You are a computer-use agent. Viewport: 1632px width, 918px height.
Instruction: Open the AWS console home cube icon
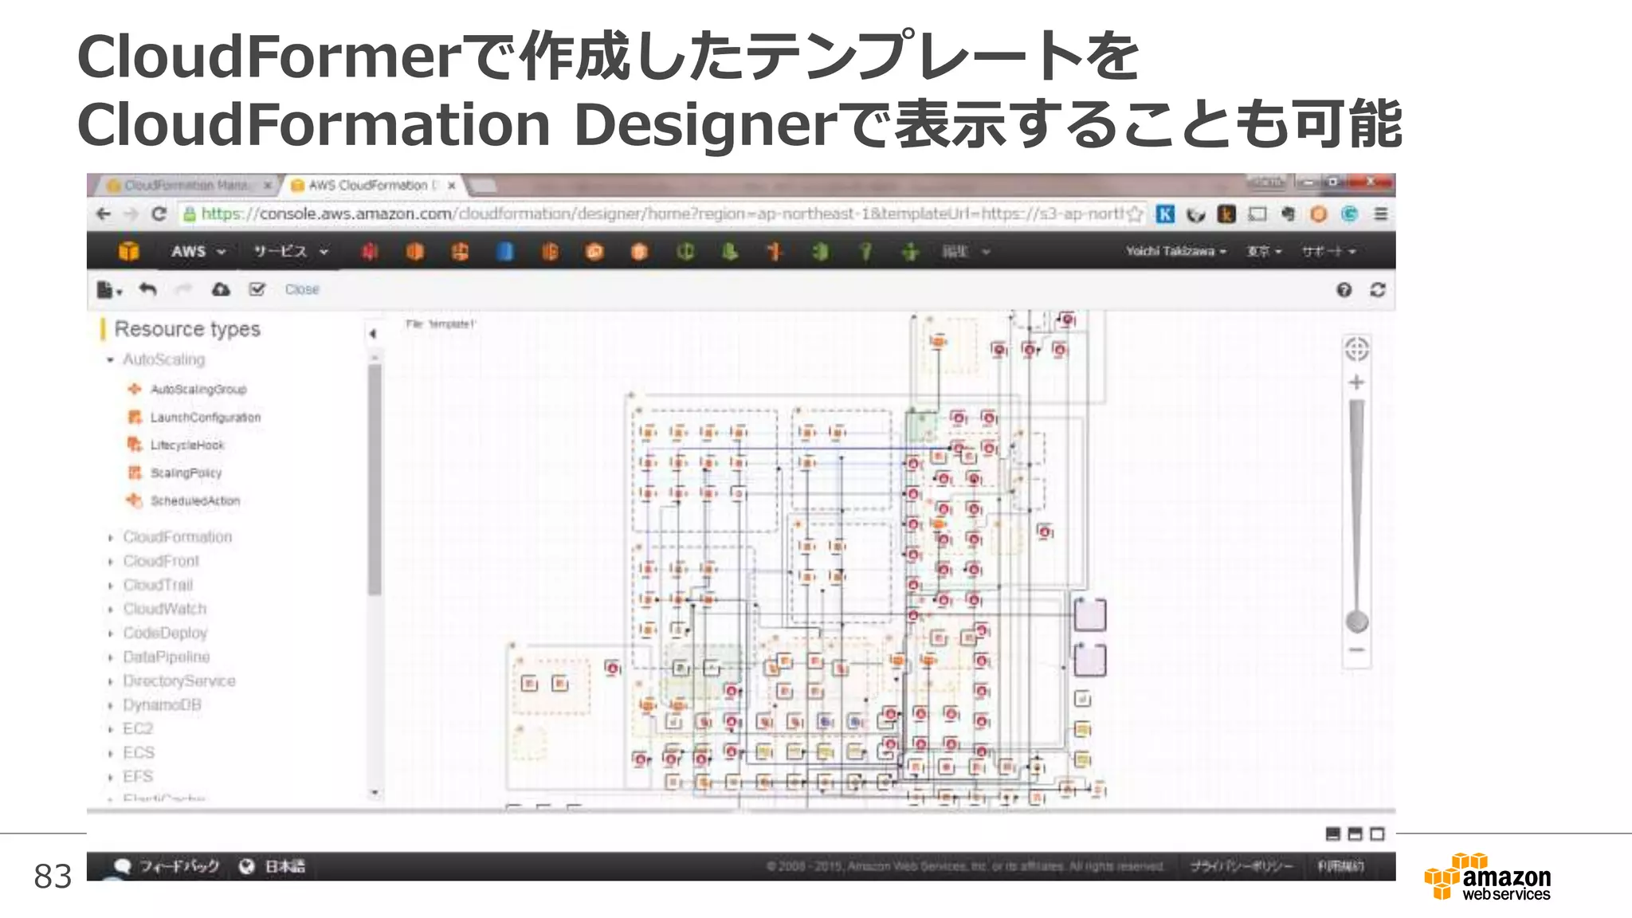(x=128, y=251)
